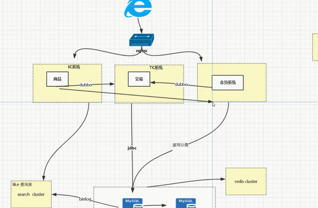Select the IC系统 title label
Viewport: 318px width, 208px height.
pos(74,67)
